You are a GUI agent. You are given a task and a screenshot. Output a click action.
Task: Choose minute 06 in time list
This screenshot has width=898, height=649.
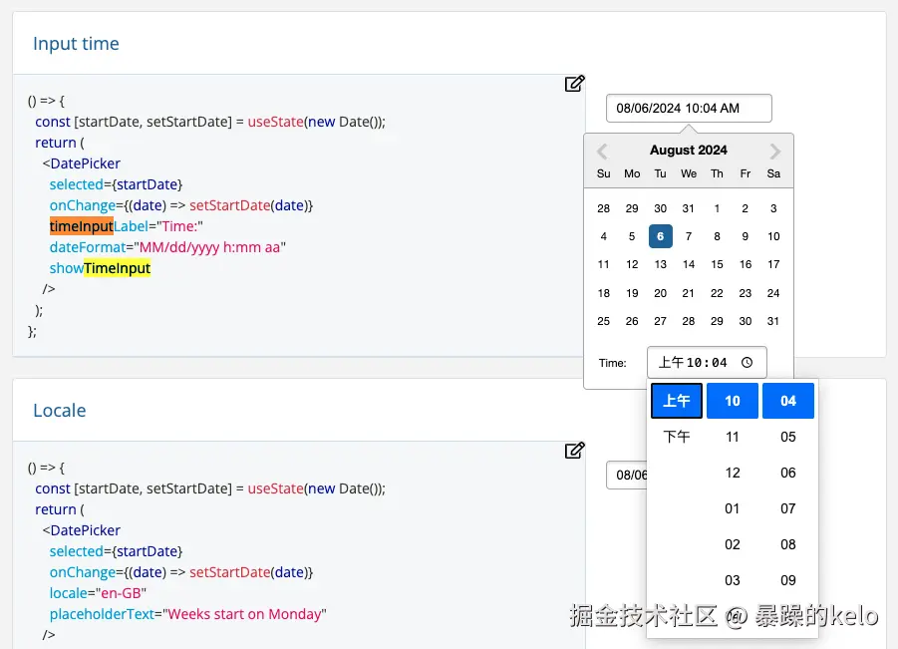tap(788, 474)
